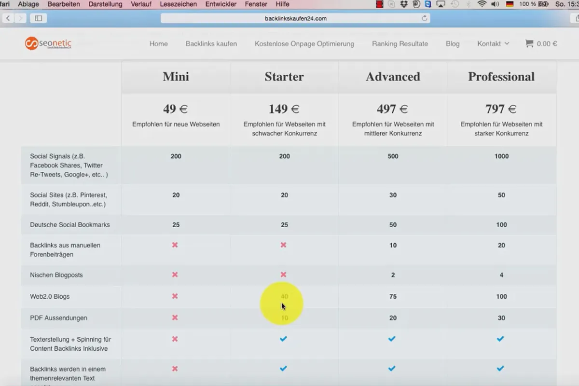
Task: Go to the Home page link
Action: [x=159, y=43]
